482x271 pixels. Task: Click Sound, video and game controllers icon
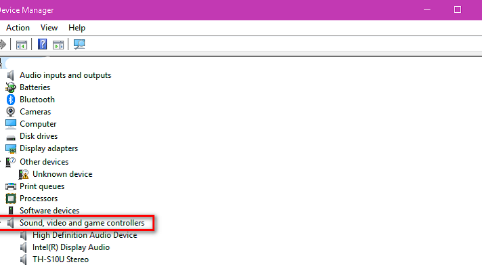11,223
